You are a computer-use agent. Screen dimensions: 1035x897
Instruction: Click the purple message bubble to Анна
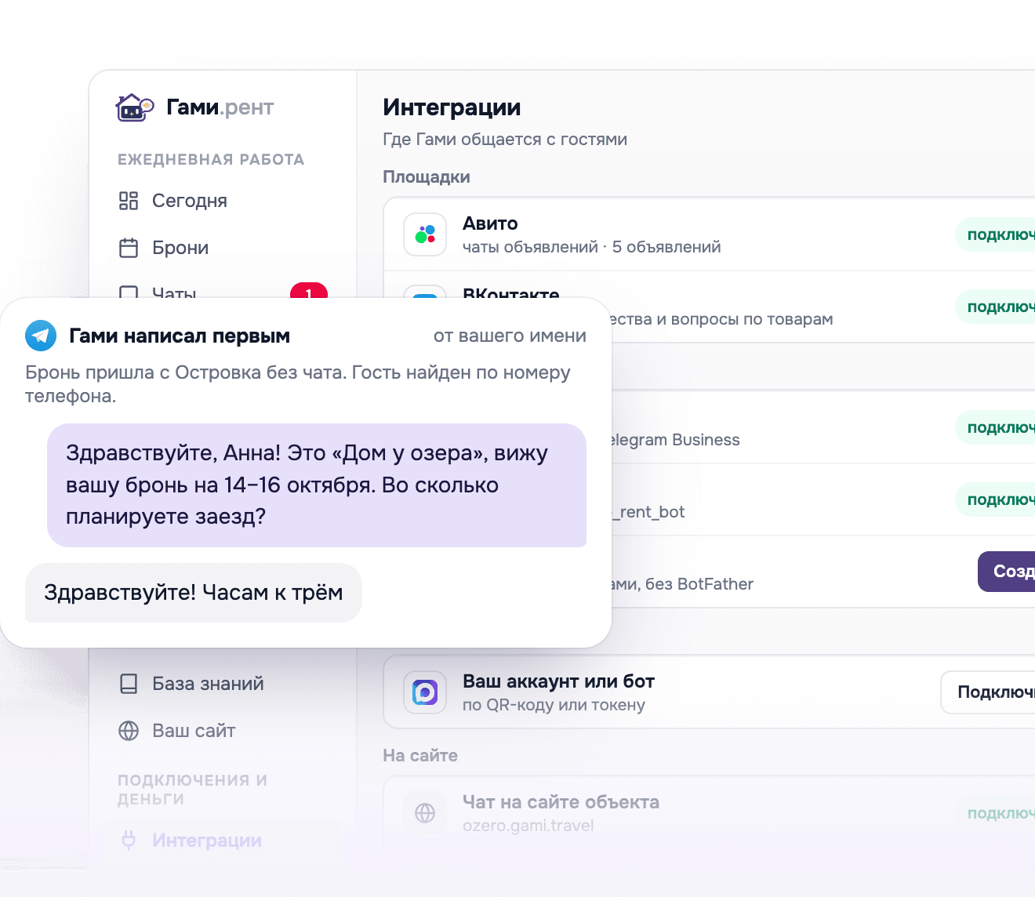pyautogui.click(x=317, y=485)
